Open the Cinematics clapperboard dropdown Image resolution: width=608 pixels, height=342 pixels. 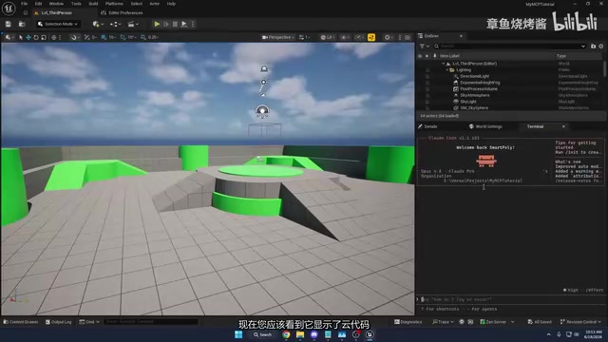(x=133, y=24)
